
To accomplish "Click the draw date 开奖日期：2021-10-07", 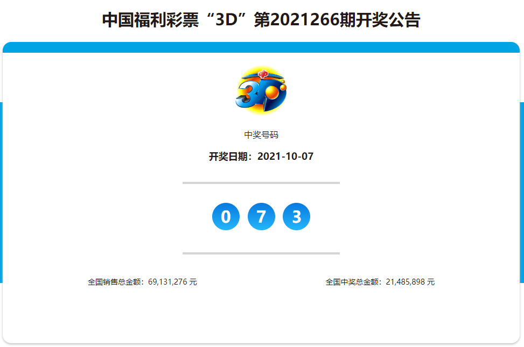I will tap(261, 157).
